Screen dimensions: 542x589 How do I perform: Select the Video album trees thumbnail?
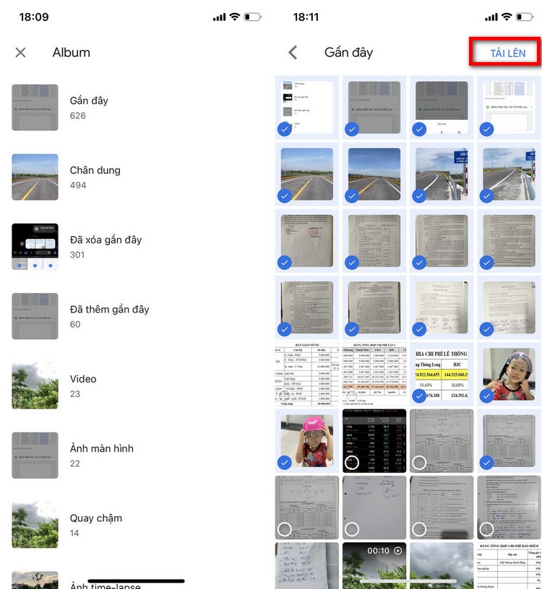click(35, 385)
